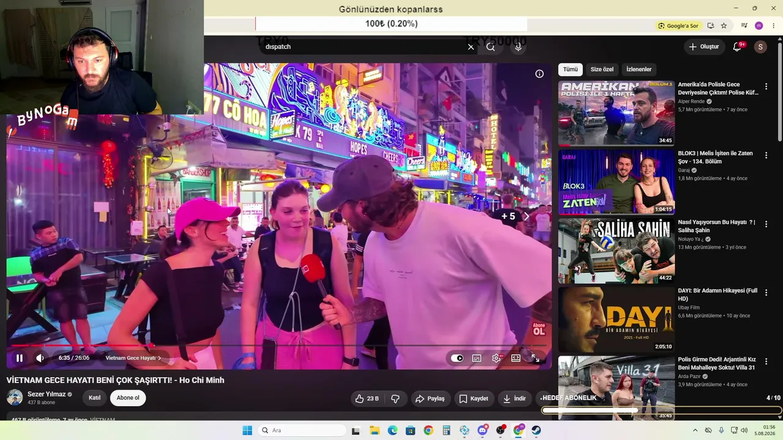Open the volume tray icon

744,430
